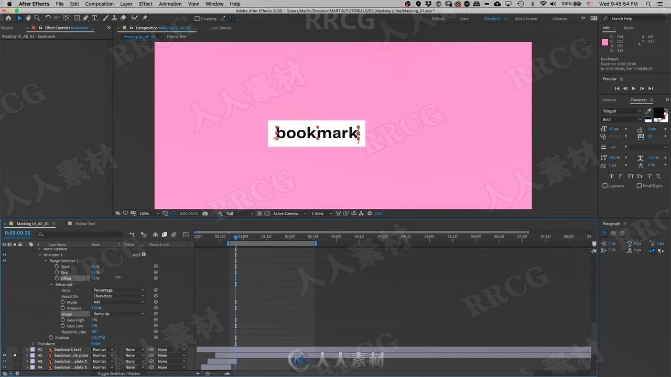The height and width of the screenshot is (377, 671).
Task: Switch to the Audio panel tab
Action: (x=629, y=28)
